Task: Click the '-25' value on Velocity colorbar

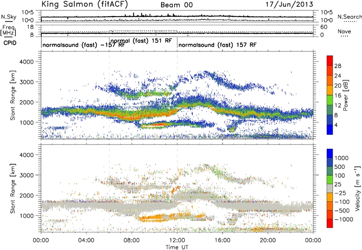Action: [340, 193]
